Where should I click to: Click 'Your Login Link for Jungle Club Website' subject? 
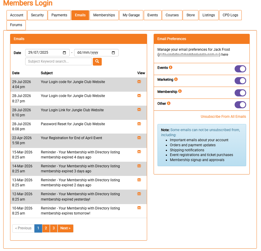coord(72,110)
